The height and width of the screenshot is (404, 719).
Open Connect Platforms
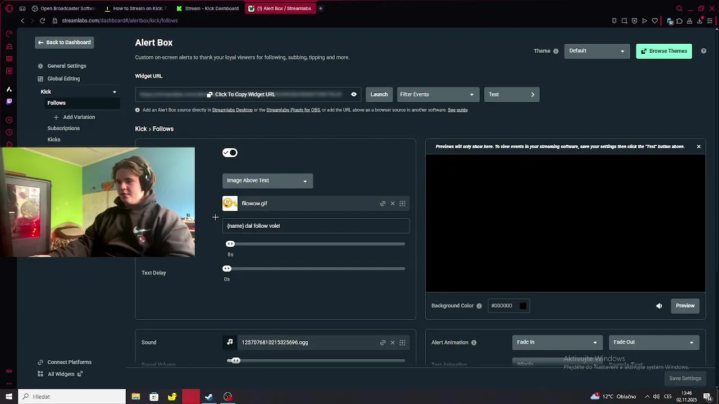[x=64, y=362]
